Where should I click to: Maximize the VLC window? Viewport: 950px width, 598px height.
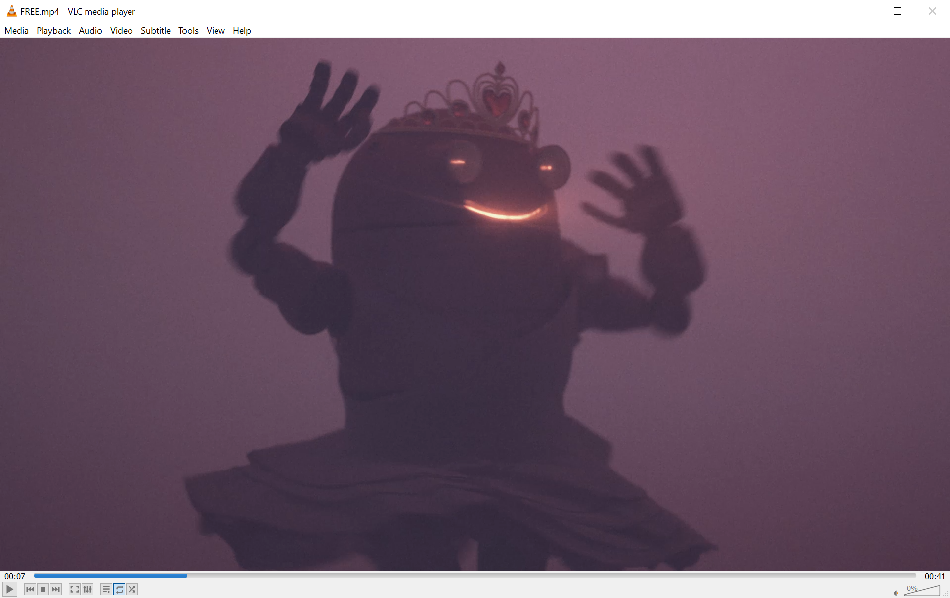point(898,11)
